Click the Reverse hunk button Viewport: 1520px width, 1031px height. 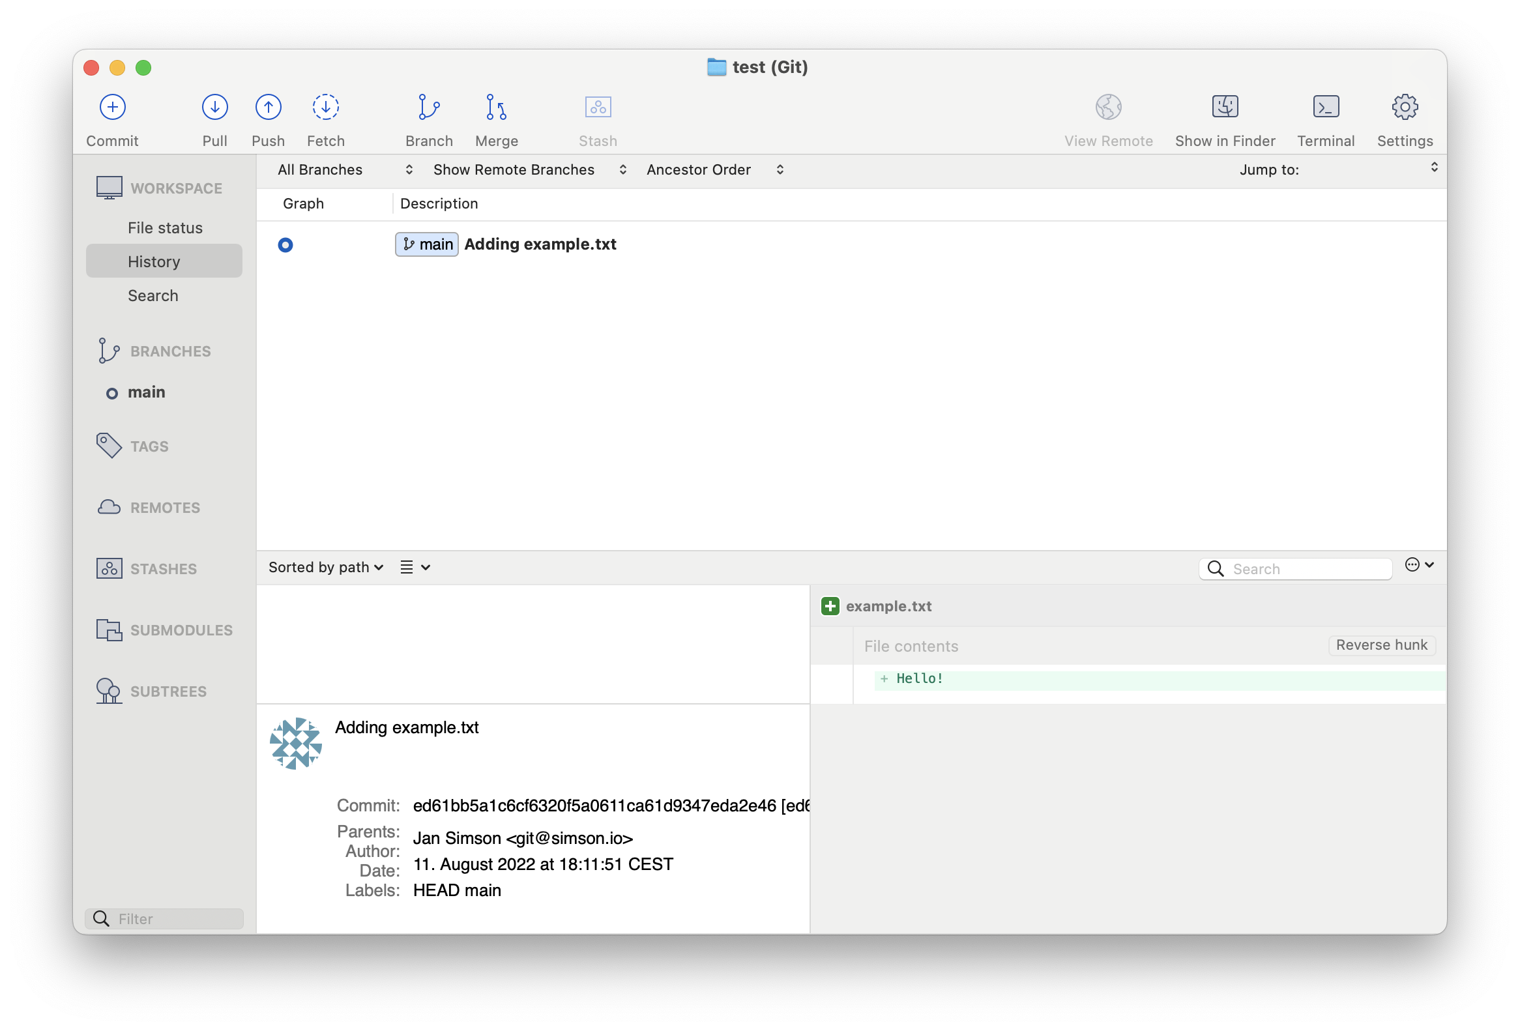pos(1381,645)
